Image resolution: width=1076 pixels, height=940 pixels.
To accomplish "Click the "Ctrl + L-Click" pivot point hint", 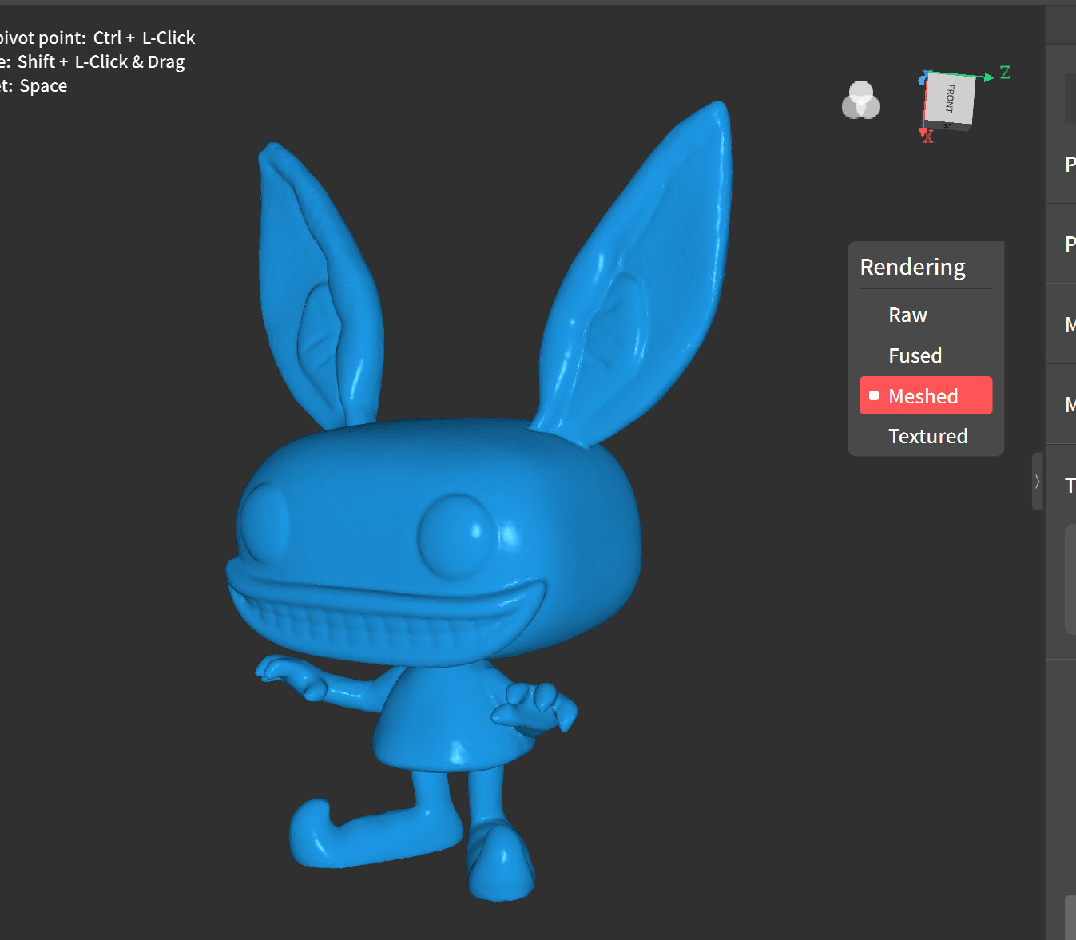I will (144, 38).
